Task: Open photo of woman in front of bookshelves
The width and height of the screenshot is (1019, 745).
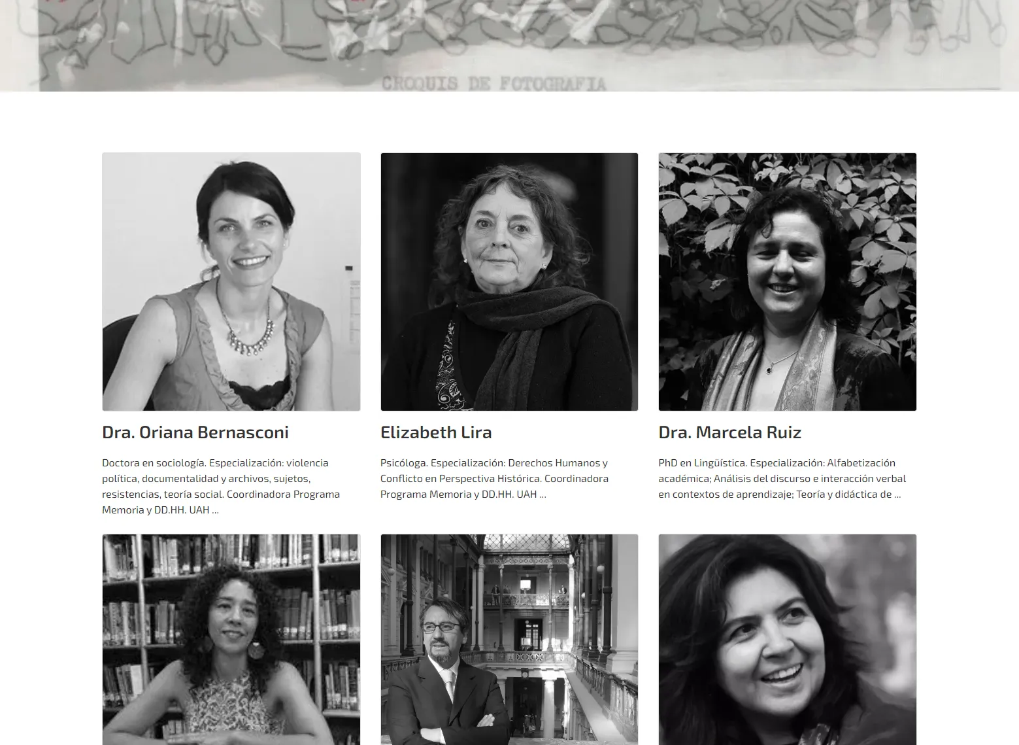Action: point(231,640)
